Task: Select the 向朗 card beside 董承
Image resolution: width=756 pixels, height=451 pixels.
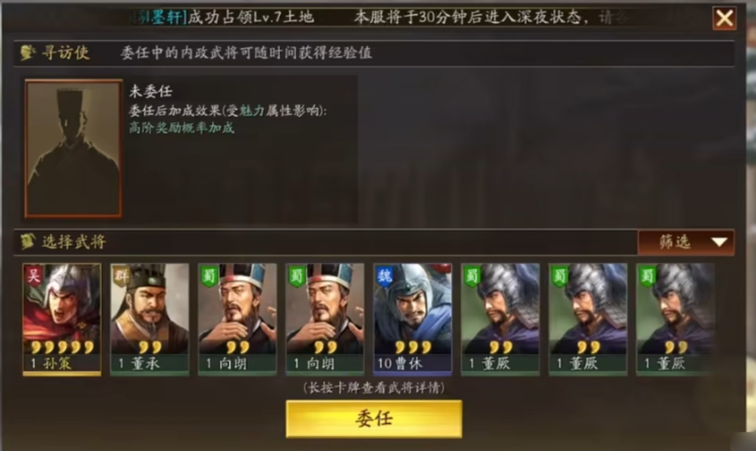Action: [237, 319]
